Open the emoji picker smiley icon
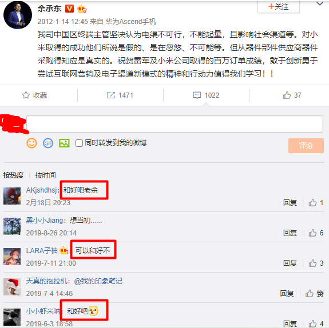The image size is (329, 328). click(x=31, y=143)
